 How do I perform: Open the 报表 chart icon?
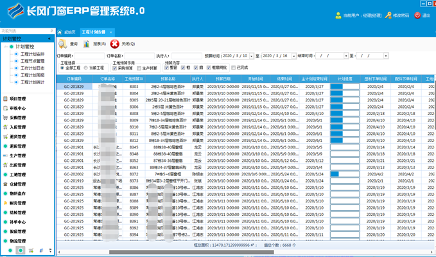pyautogui.click(x=87, y=44)
